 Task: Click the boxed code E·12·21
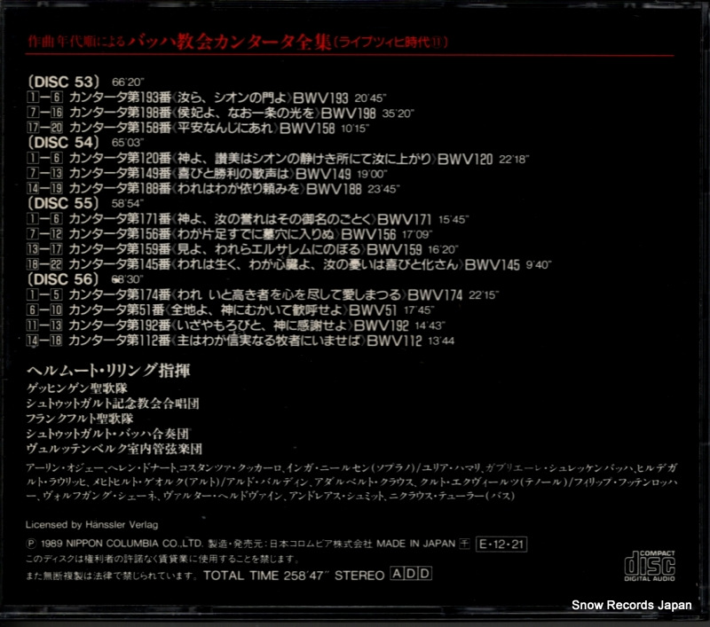[x=501, y=545]
